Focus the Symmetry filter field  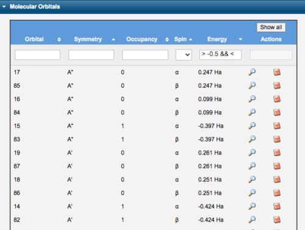(91, 55)
